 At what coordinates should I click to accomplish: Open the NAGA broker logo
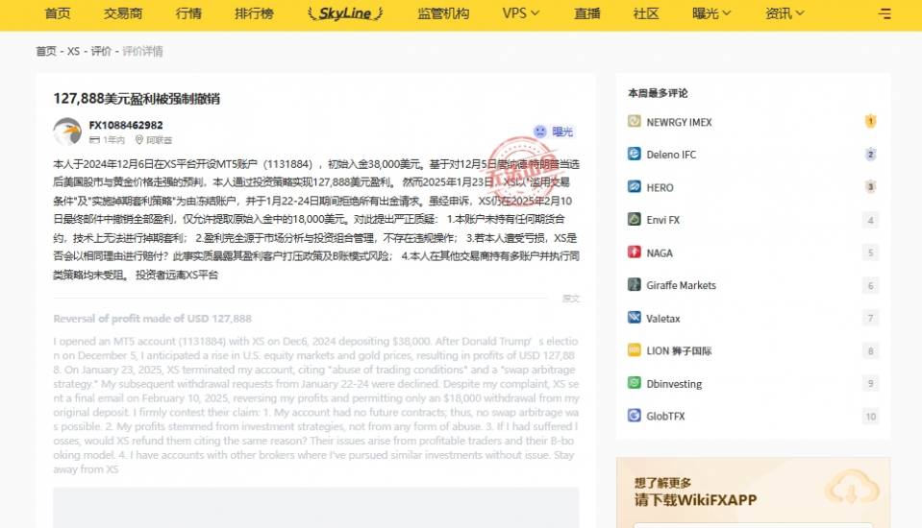click(x=634, y=252)
